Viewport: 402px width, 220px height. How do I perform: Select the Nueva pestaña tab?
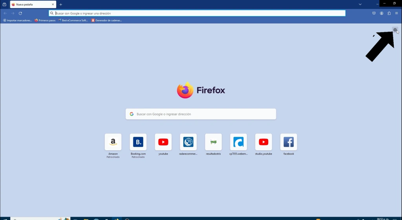[x=33, y=4]
